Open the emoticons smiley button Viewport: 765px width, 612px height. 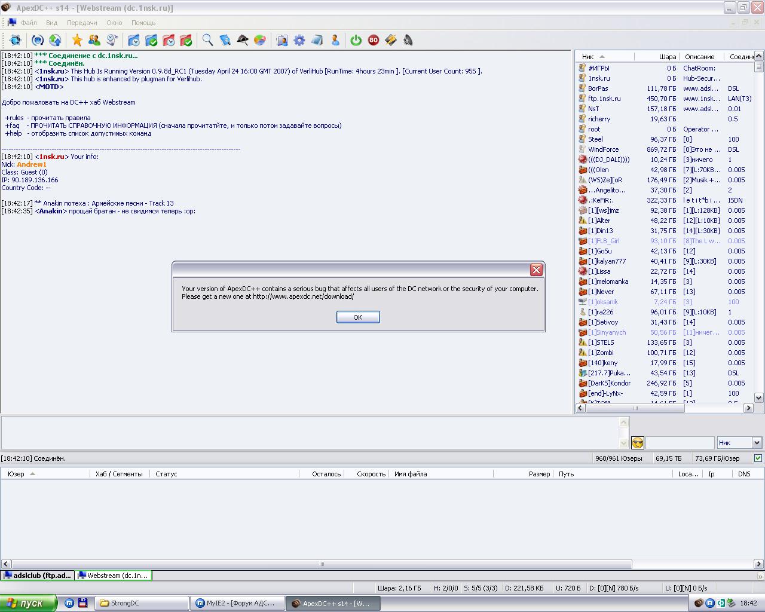click(x=638, y=443)
